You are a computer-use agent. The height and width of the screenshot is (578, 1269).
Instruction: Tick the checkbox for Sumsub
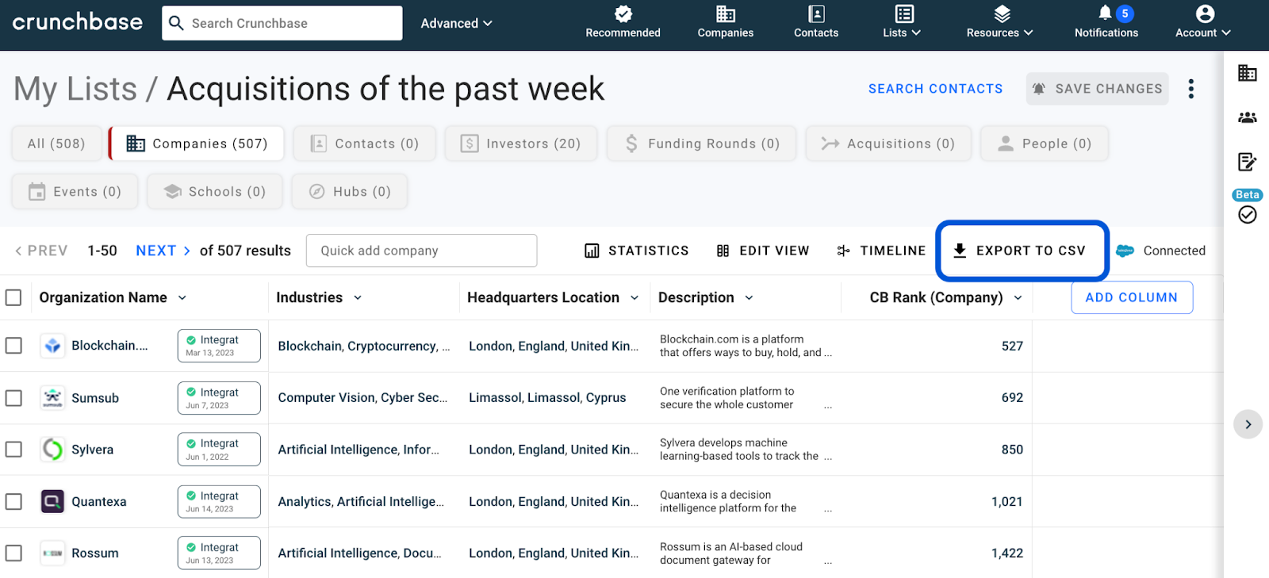tap(13, 398)
